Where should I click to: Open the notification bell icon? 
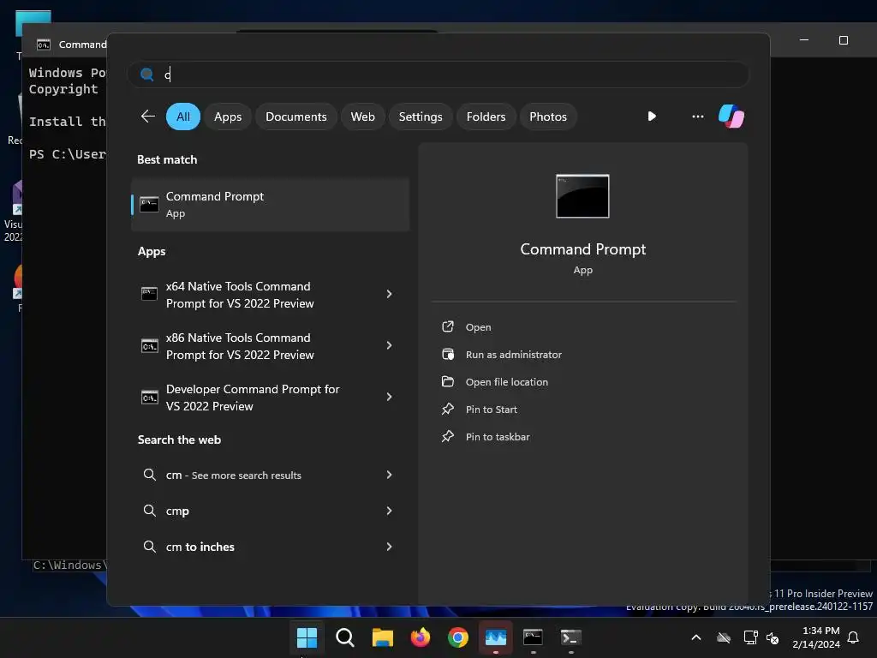coord(854,637)
